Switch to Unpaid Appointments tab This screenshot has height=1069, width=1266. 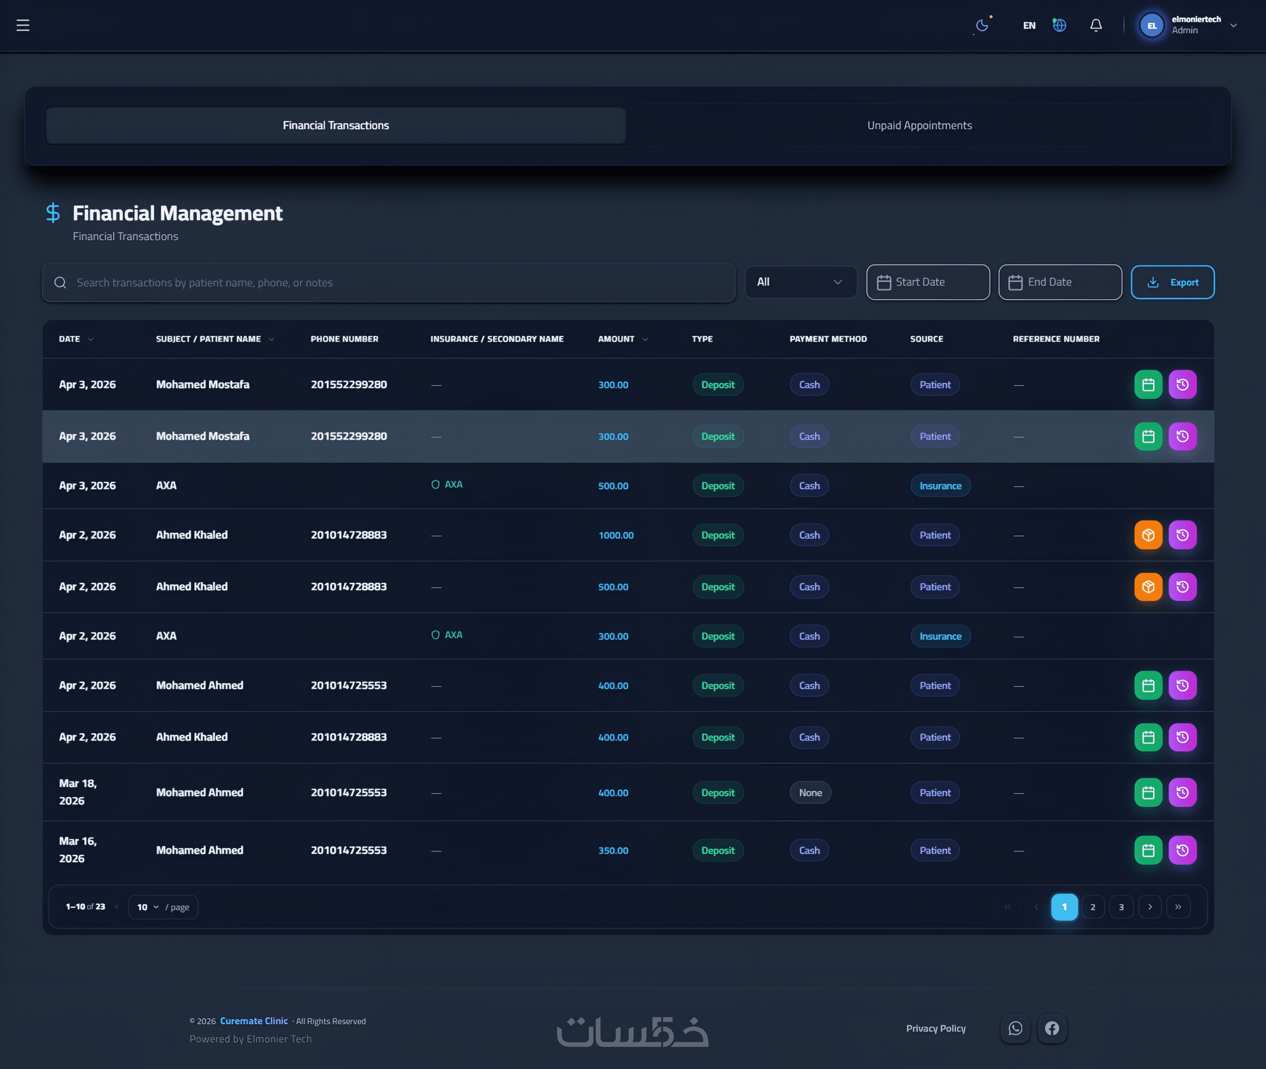point(919,126)
